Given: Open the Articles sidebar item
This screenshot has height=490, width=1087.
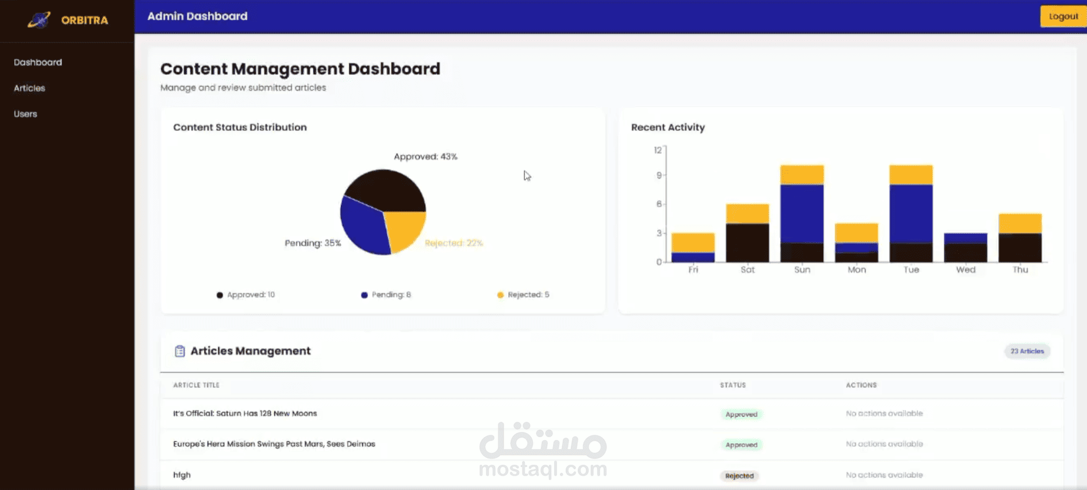Looking at the screenshot, I should tap(29, 88).
